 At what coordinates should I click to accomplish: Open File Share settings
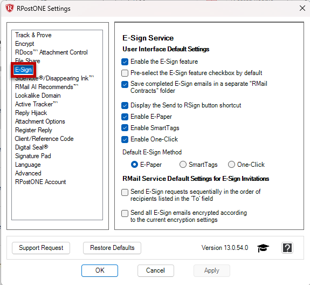coord(27,61)
